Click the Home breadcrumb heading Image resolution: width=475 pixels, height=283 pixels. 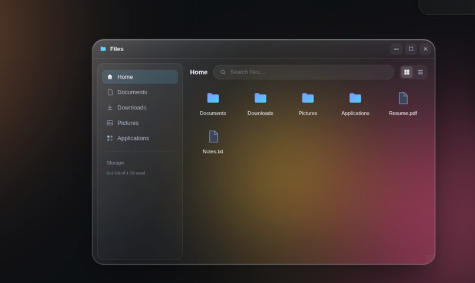tap(199, 72)
